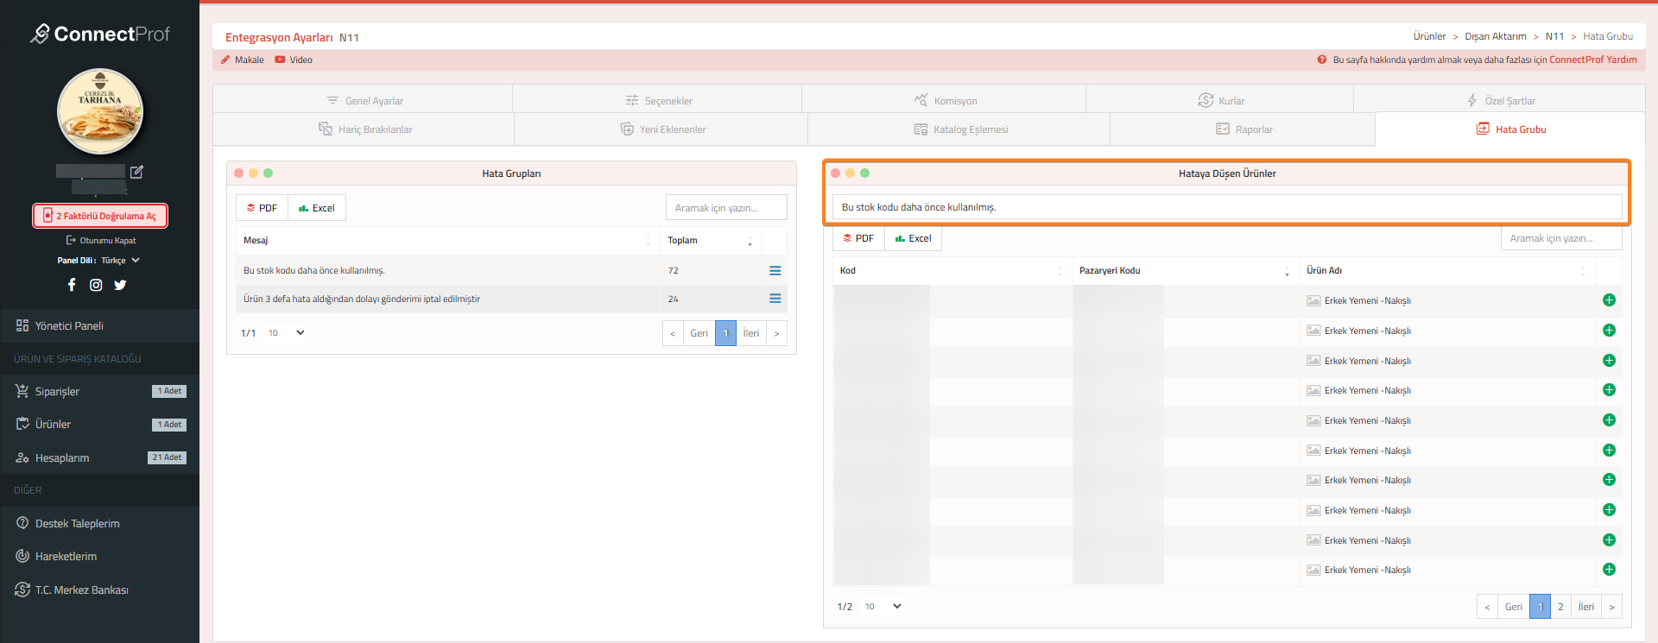Export Hata Grupları as PDF
Image resolution: width=1658 pixels, height=643 pixels.
click(x=262, y=208)
